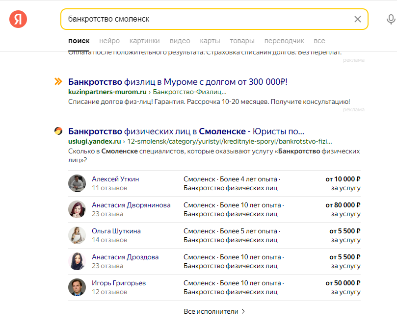Open Анастасия Дворянинова's profile link
The height and width of the screenshot is (326, 397).
click(x=131, y=205)
